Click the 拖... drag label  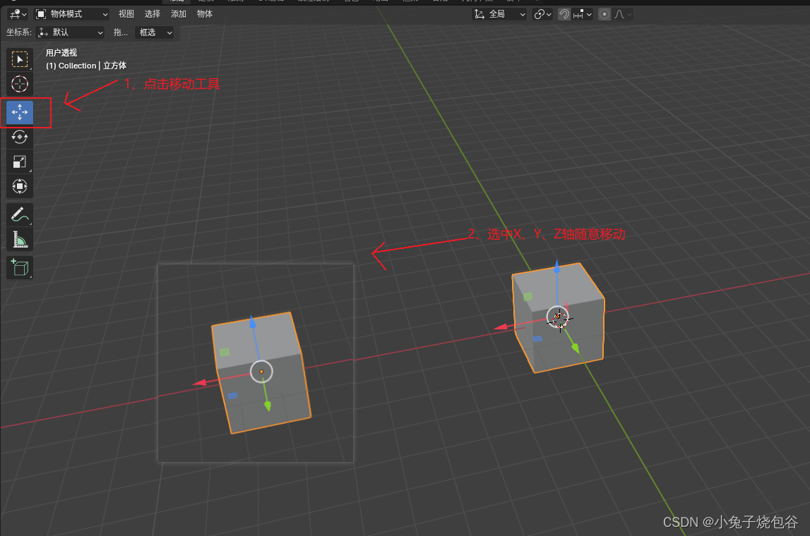(120, 32)
